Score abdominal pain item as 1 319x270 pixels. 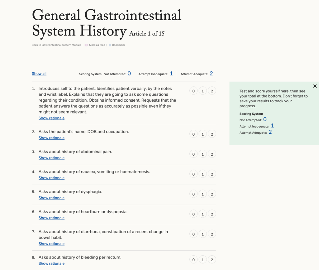(202, 154)
